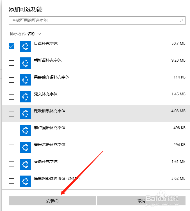Select the 简单网络管理协议 (SNMP) item name
The height and width of the screenshot is (211, 190).
point(57,178)
